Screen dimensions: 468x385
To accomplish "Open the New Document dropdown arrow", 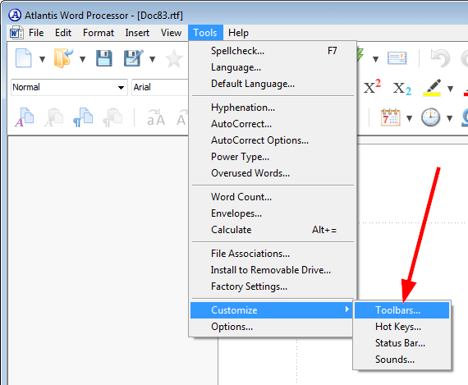I will (43, 59).
